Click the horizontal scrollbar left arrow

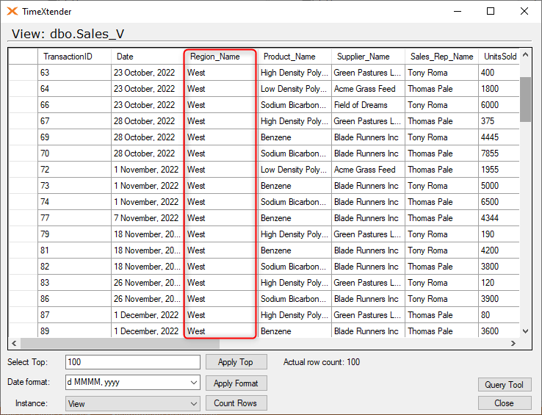click(14, 344)
